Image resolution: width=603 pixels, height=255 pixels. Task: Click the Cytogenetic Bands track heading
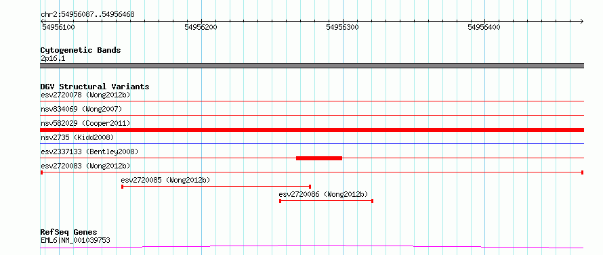point(81,50)
